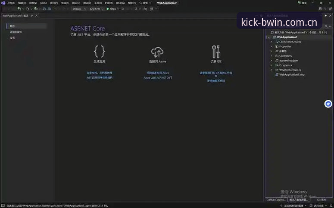Open the 更快地编写代码 link
This screenshot has width=334, height=208.
pyautogui.click(x=216, y=81)
